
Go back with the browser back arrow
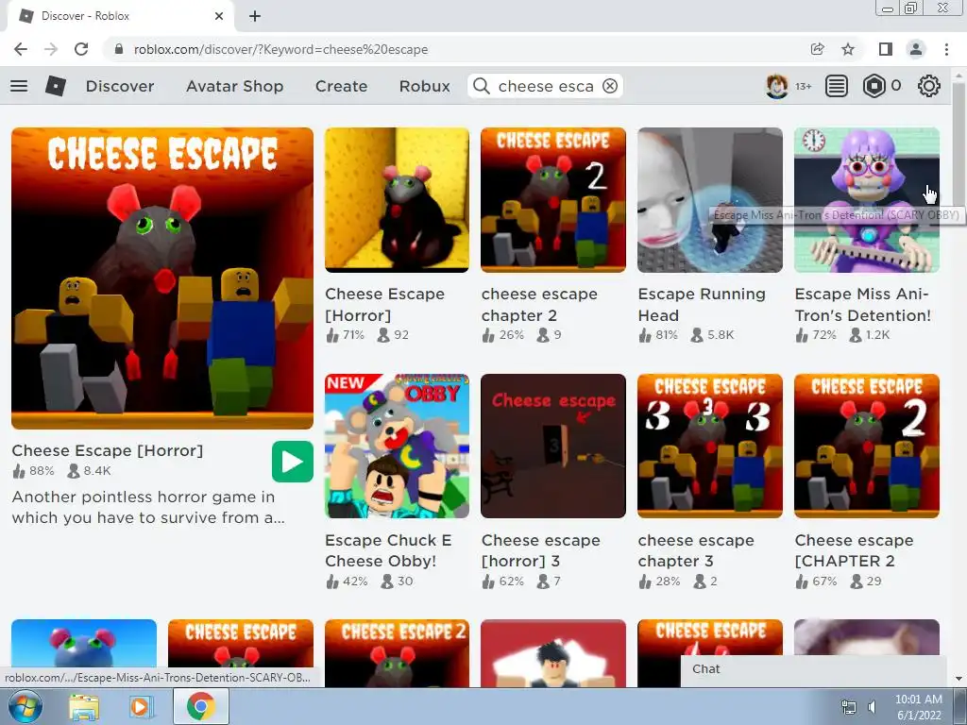21,49
